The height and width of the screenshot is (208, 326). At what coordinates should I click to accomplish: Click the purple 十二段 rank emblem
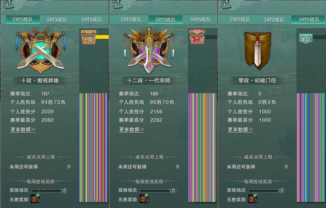click(149, 51)
